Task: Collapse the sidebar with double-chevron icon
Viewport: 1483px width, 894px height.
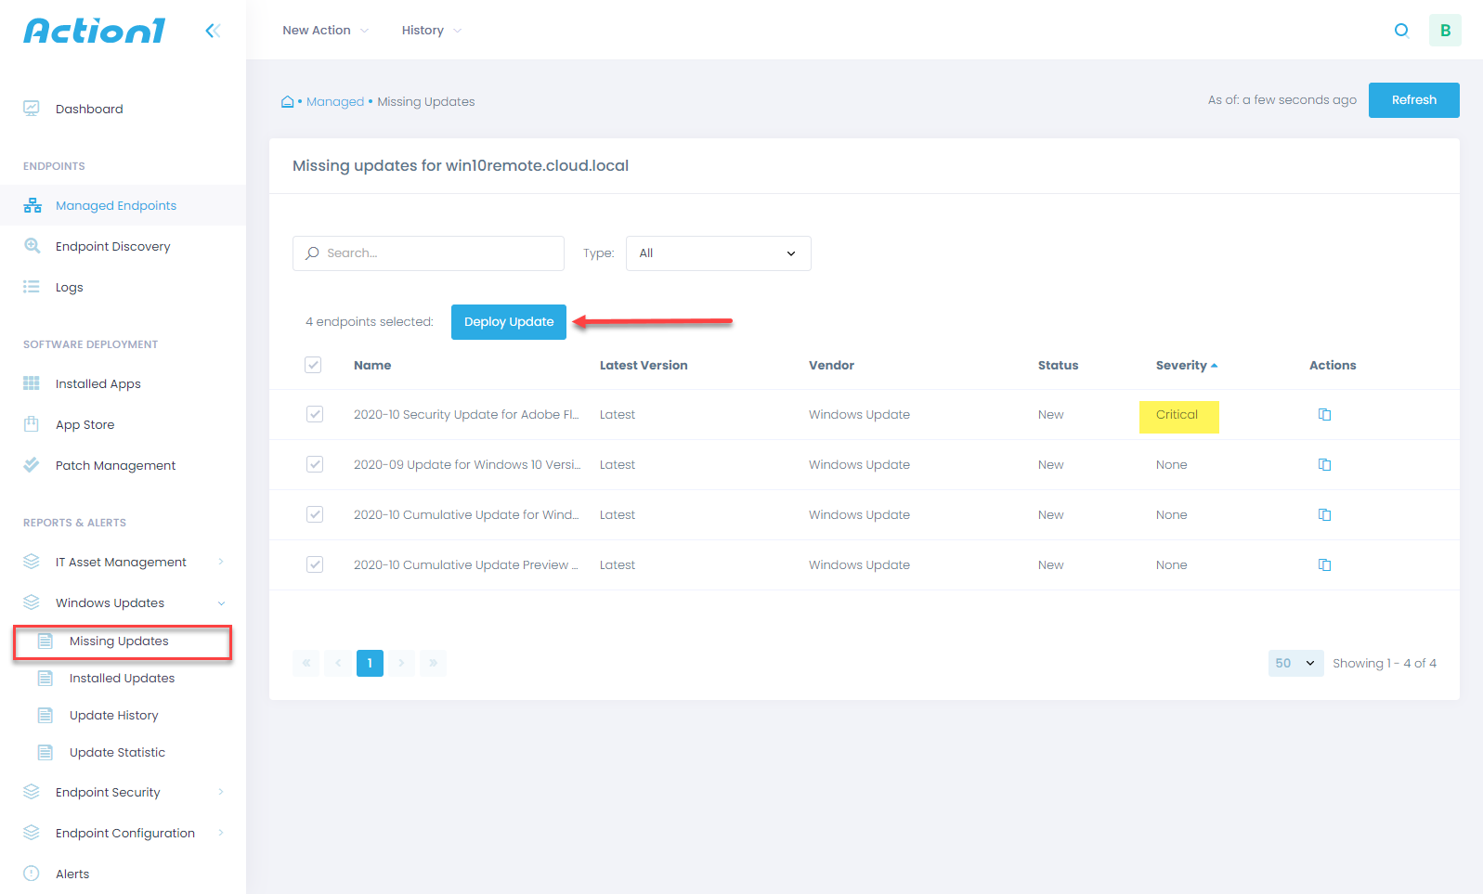Action: [x=213, y=31]
